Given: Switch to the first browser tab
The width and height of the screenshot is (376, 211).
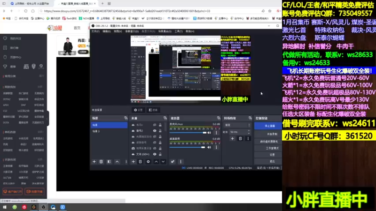Looking at the screenshot, I should coord(30,4).
